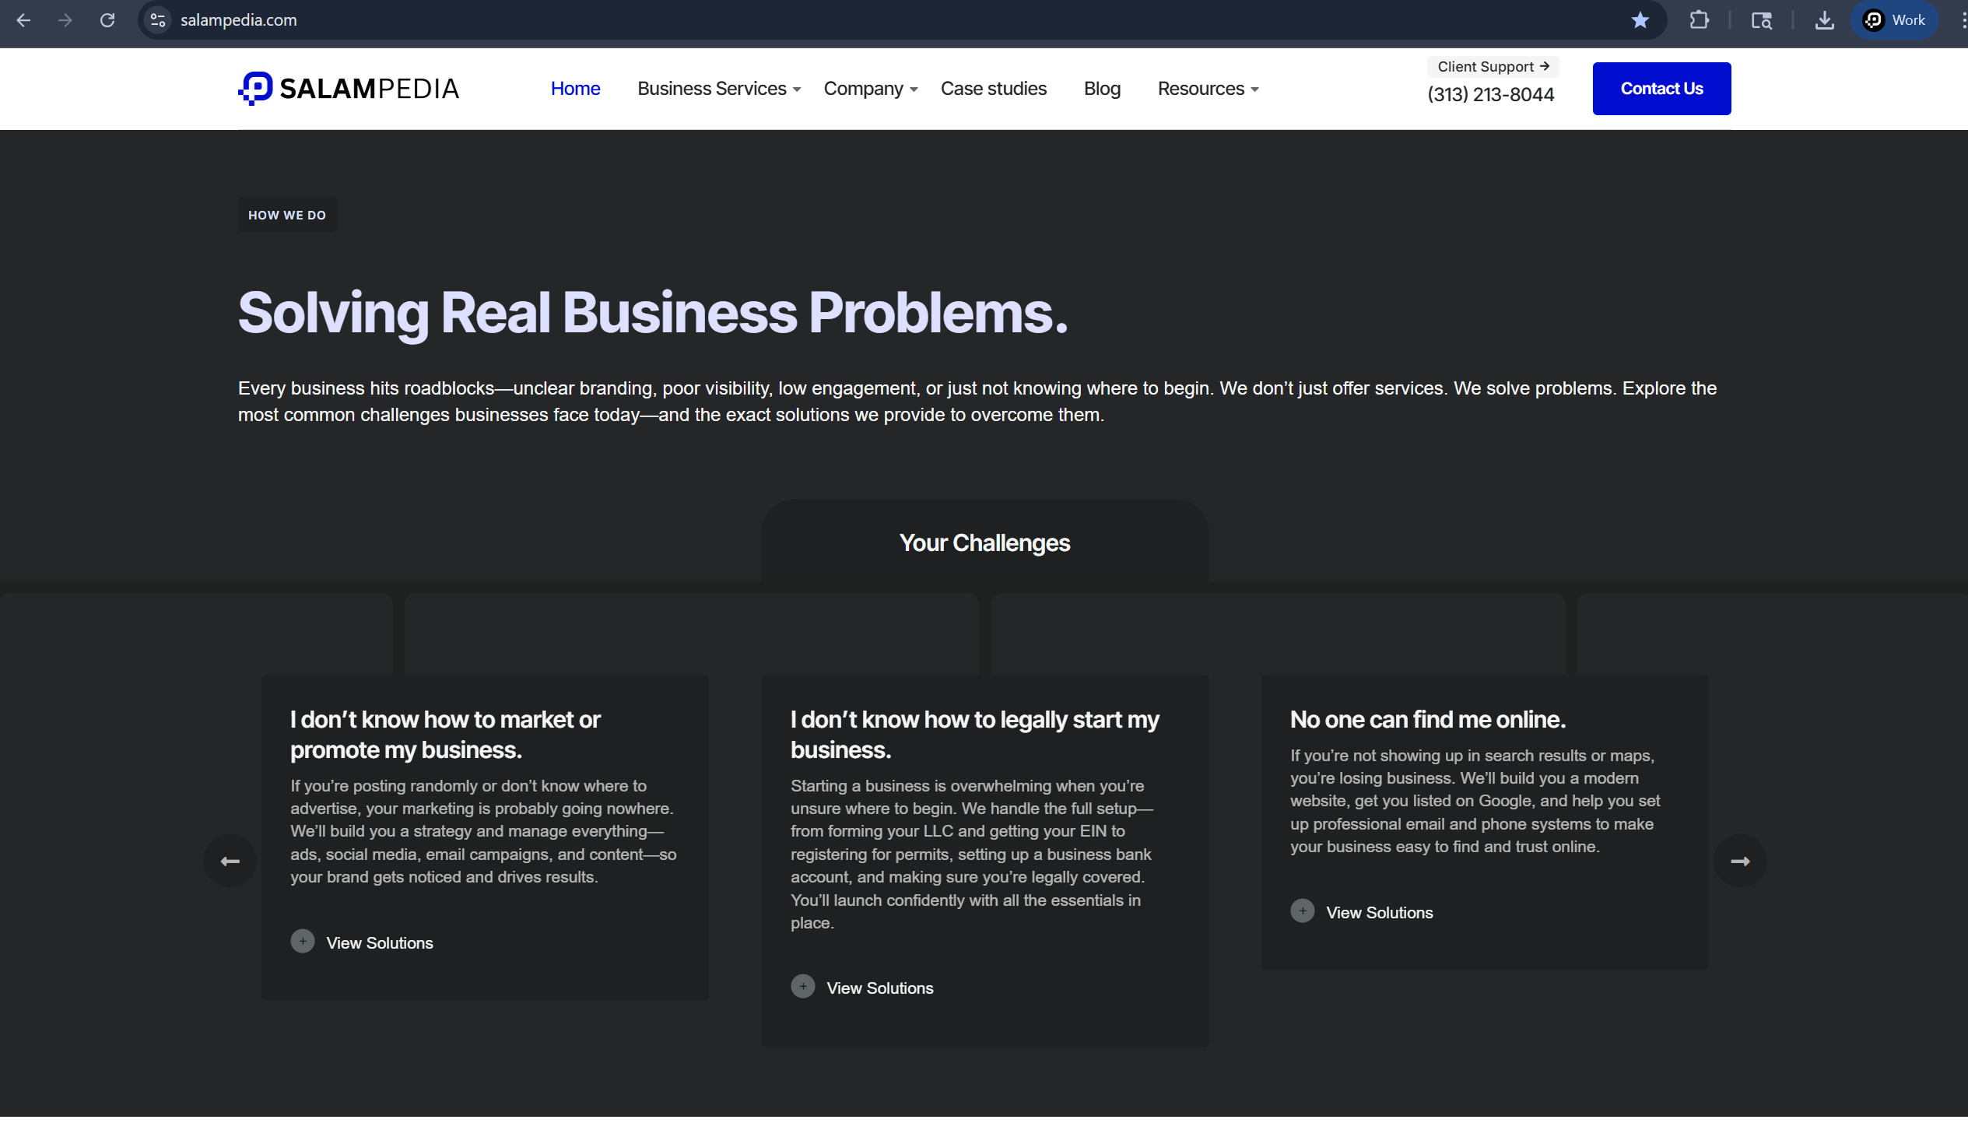1968x1130 pixels.
Task: Expand the Company dropdown menu
Action: (871, 89)
